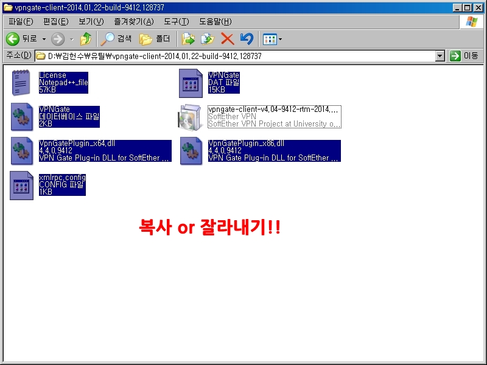Go up one folder level icon

pos(86,39)
